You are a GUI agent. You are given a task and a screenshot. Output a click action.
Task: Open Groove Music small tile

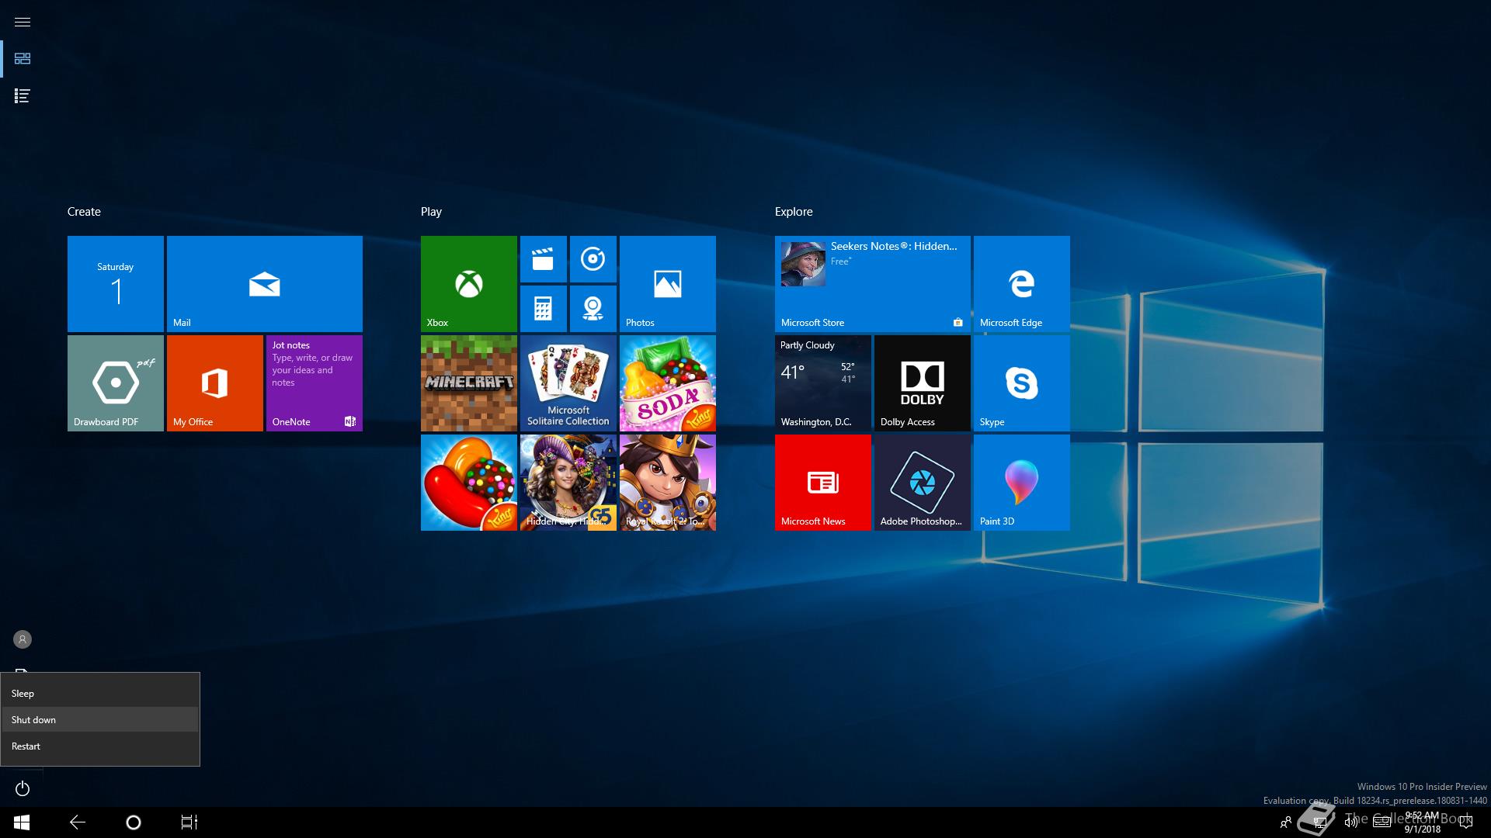[x=593, y=259]
